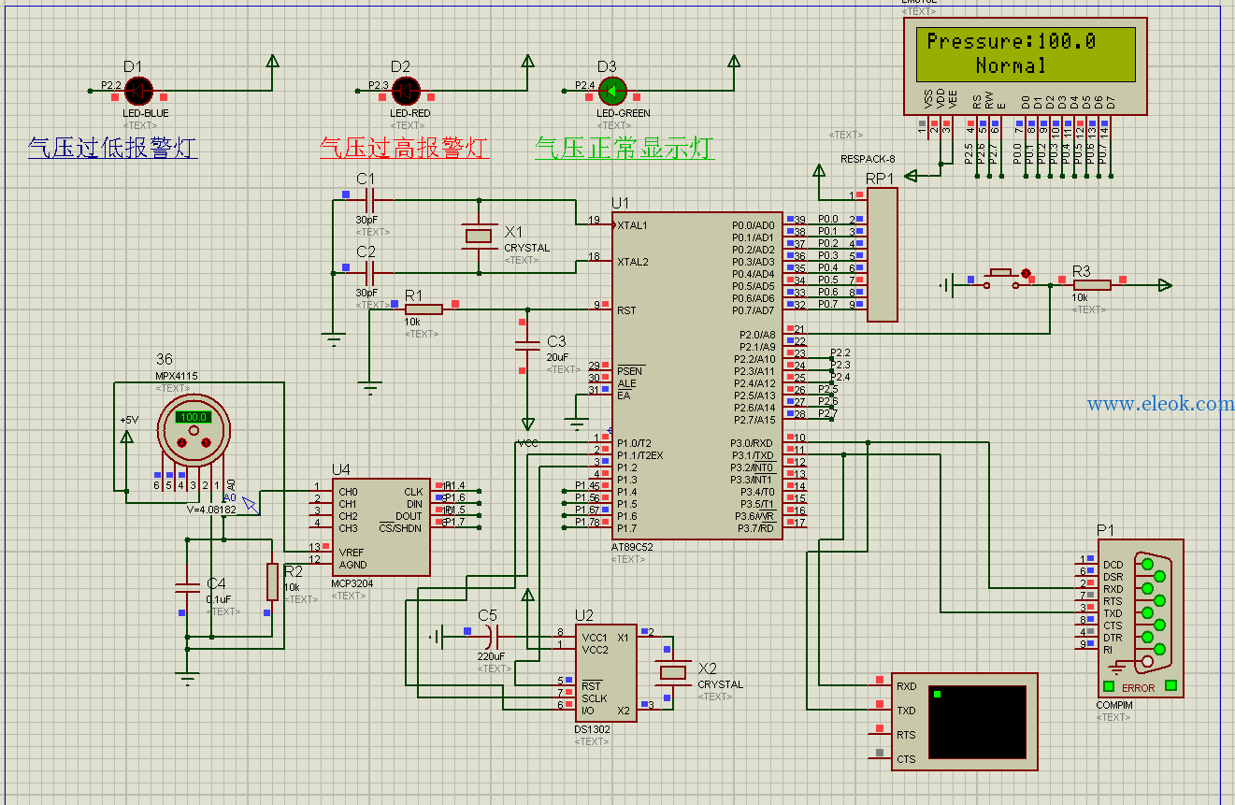1235x805 pixels.
Task: Select capacitor C1 symbol
Action: [x=369, y=199]
